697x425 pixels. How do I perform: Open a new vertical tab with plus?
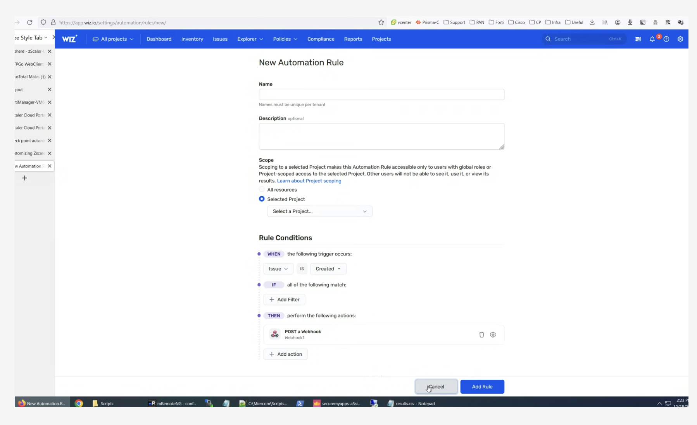(24, 178)
